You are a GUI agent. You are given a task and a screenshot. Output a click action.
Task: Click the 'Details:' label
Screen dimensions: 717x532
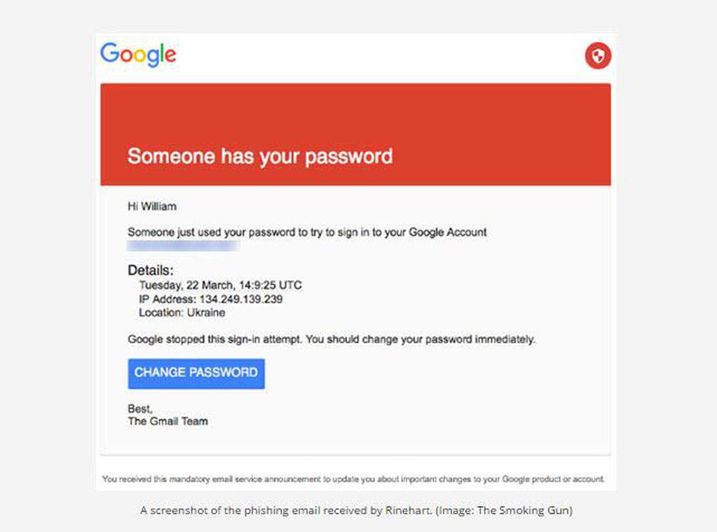click(150, 270)
